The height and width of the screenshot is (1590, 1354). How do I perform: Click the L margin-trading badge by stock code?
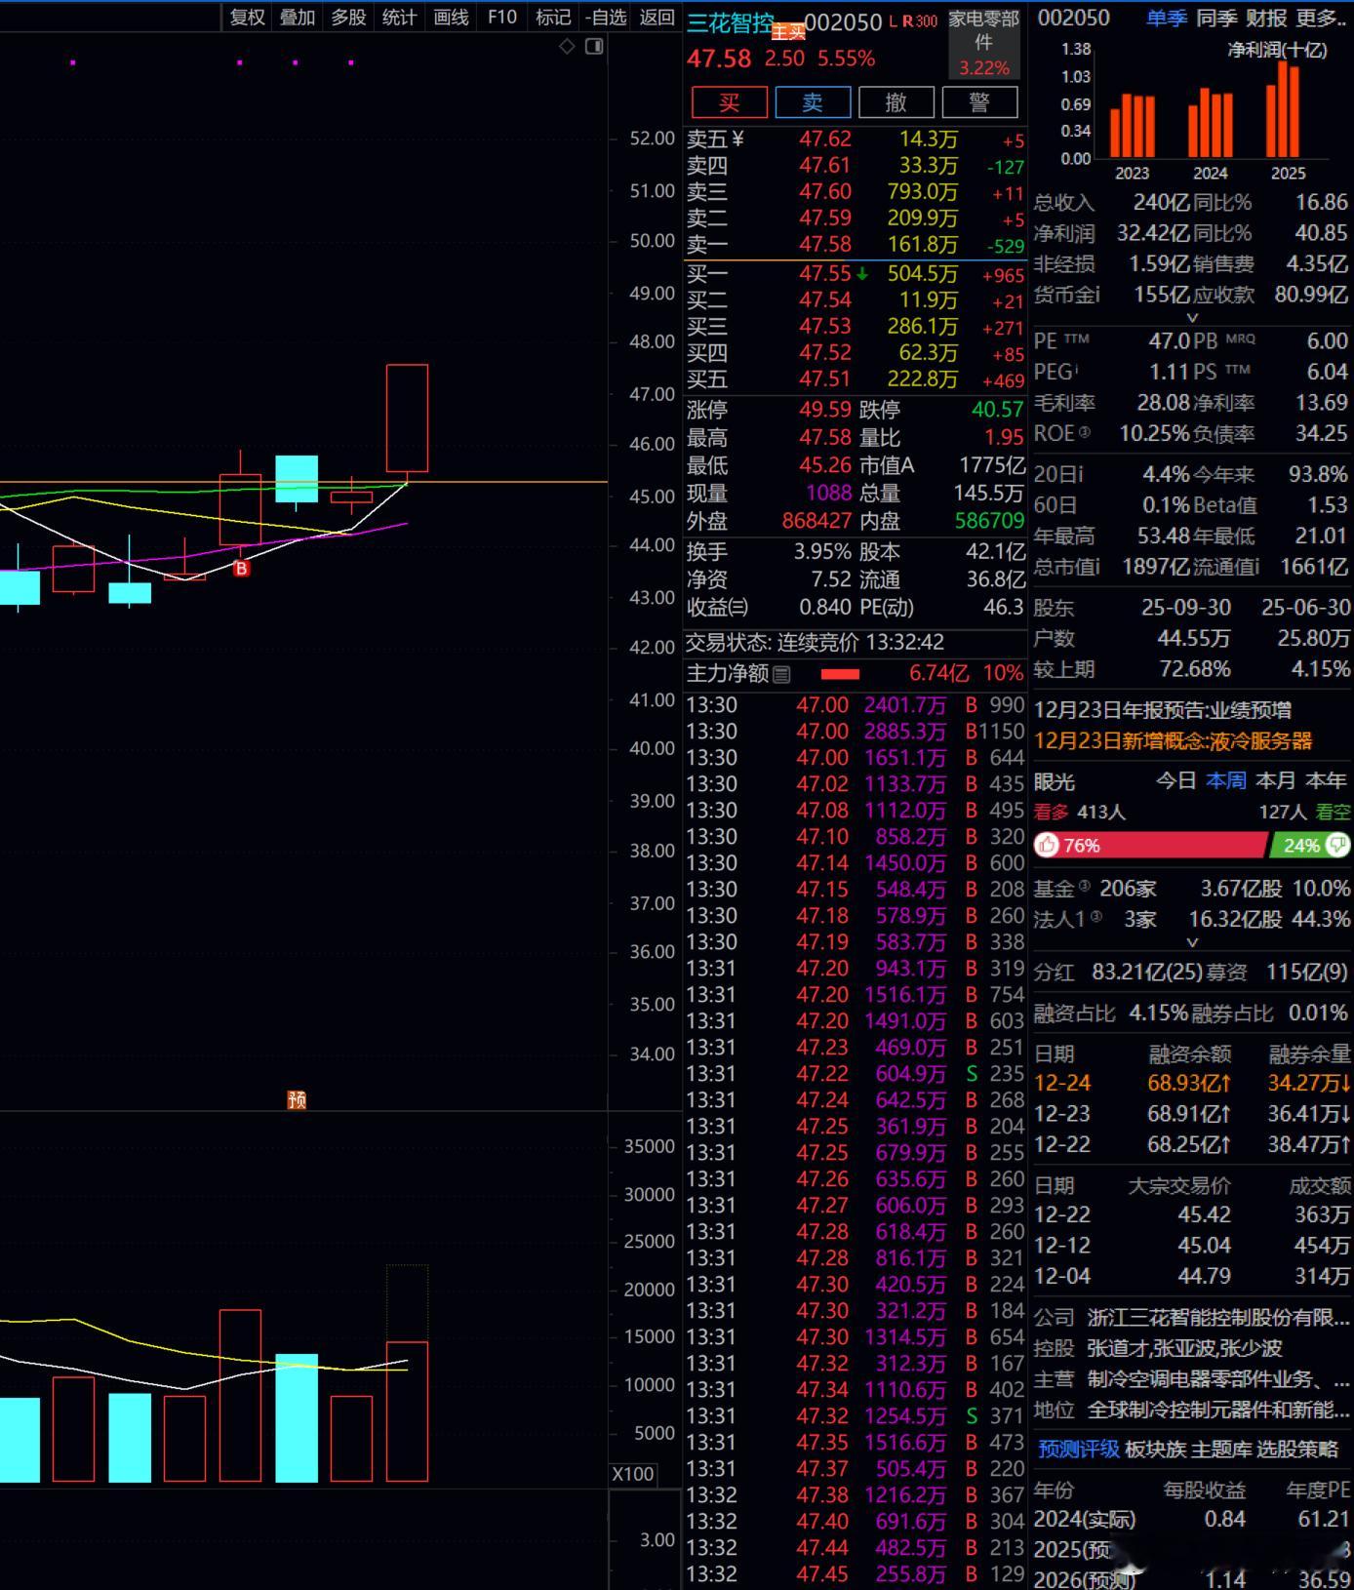click(893, 20)
